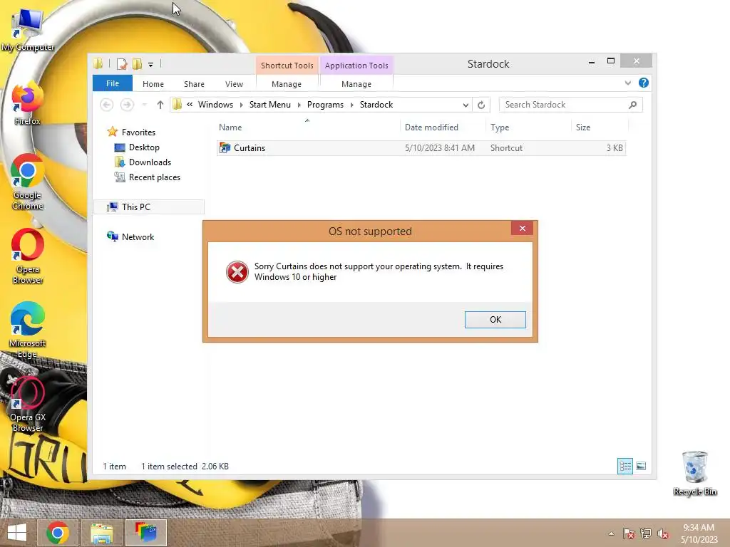
Task: Click the Back navigation arrow
Action: (107, 105)
